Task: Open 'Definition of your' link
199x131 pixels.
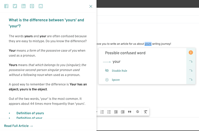Action: 29,118
